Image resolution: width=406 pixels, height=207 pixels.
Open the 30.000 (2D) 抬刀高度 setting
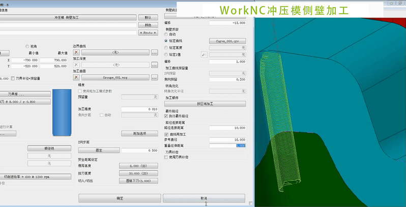coord(138,173)
